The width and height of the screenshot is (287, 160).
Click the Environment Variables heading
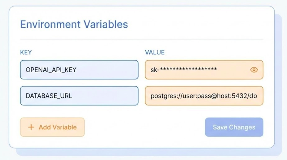[74, 24]
